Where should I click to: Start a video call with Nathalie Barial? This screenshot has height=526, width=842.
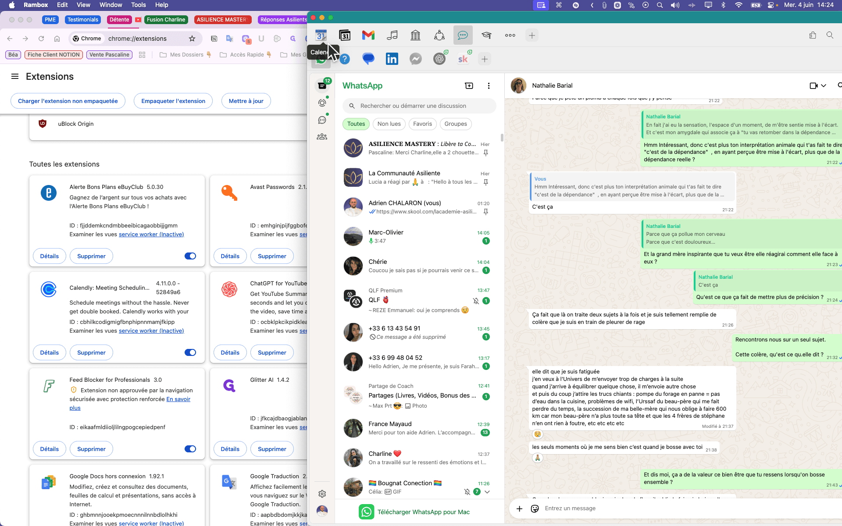point(814,85)
